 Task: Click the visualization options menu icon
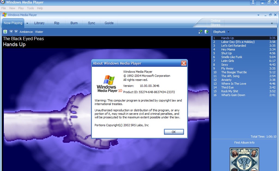pyautogui.click(x=5, y=32)
